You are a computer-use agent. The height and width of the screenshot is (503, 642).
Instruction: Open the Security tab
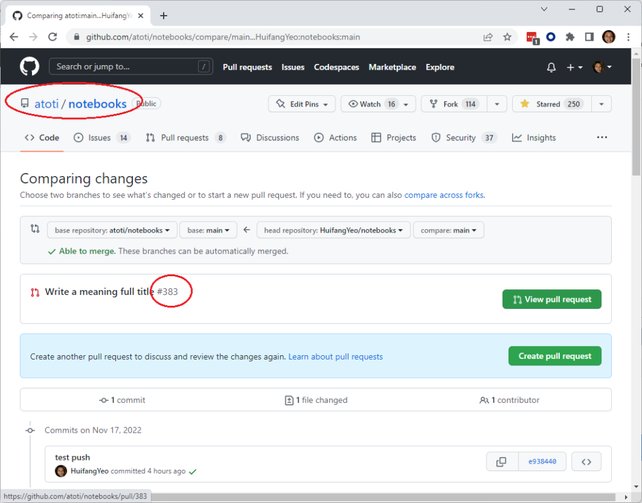pyautogui.click(x=465, y=138)
